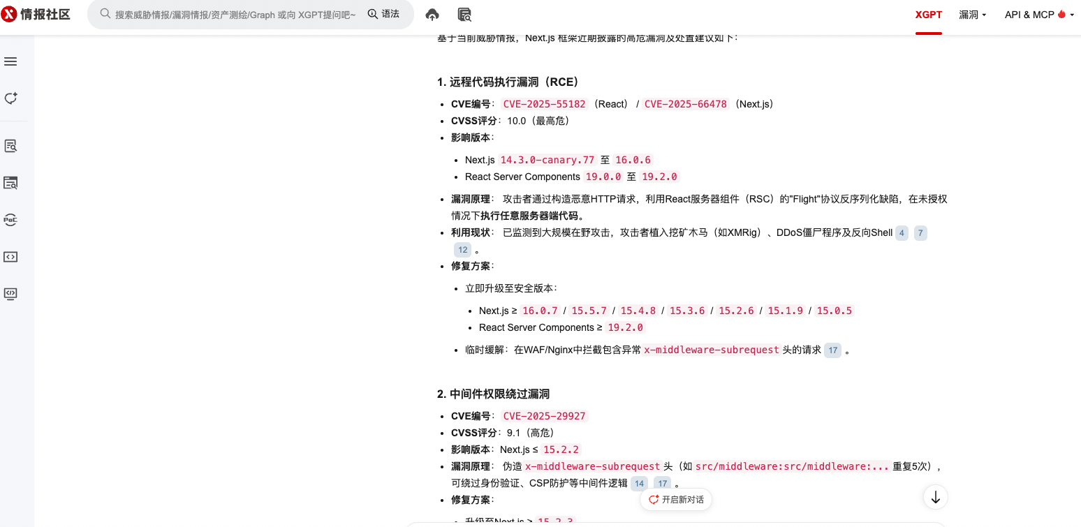Expand the 漏洞 dropdown menu
1081x527 pixels.
[972, 15]
